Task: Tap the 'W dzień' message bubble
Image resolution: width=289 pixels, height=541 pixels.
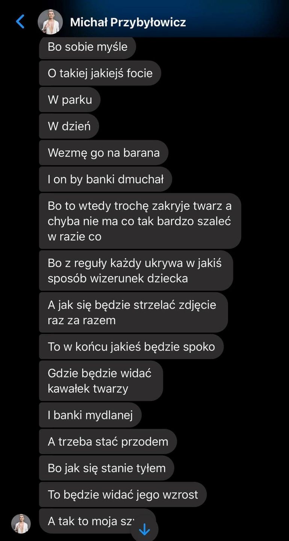Action: (x=69, y=126)
